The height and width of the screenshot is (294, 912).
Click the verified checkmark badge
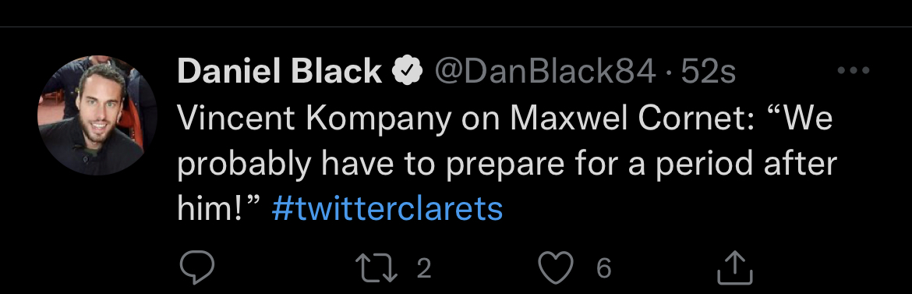408,71
